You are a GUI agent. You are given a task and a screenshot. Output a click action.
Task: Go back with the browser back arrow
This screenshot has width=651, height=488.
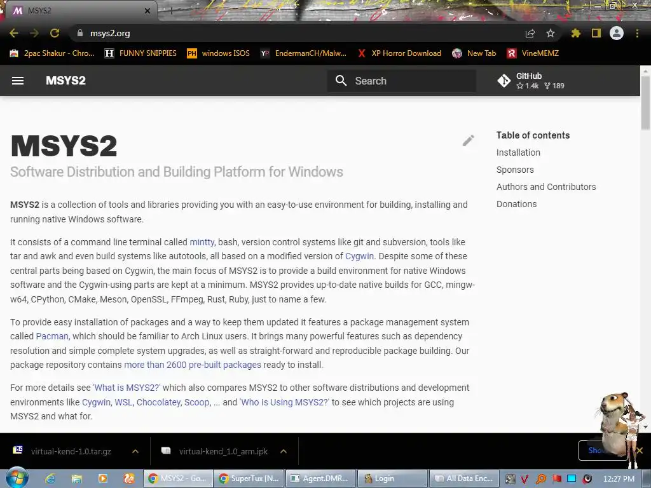click(x=14, y=33)
